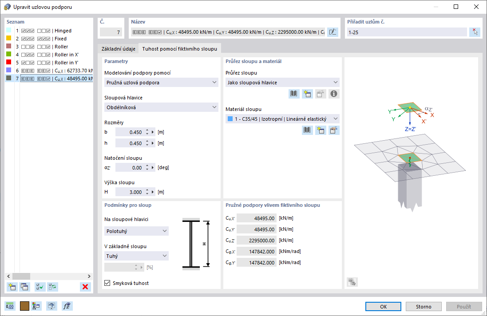The width and height of the screenshot is (487, 316).
Task: Click the h dimension input field
Action: pyautogui.click(x=130, y=143)
